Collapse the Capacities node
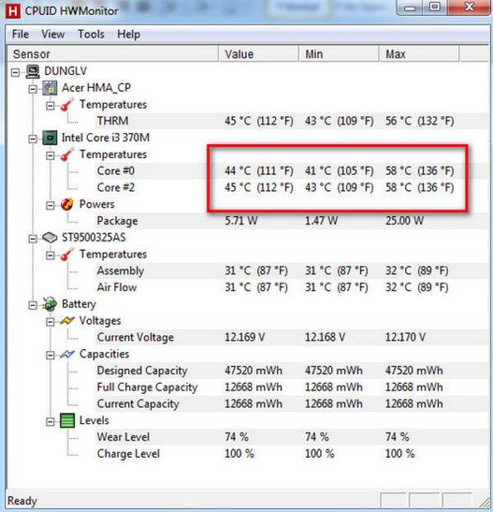 pos(50,355)
